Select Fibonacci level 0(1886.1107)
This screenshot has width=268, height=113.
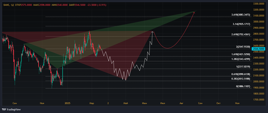(243, 86)
